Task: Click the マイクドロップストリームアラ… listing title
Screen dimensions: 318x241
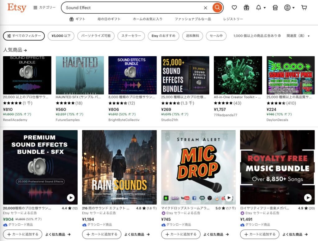Action: pyautogui.click(x=185, y=208)
